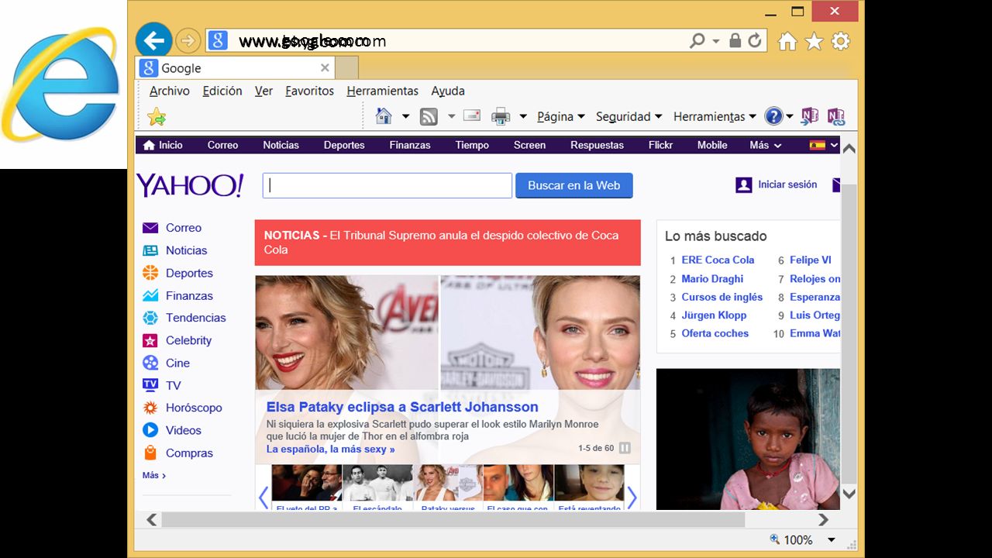
Task: Open the Seguridad dropdown menu
Action: [x=629, y=116]
